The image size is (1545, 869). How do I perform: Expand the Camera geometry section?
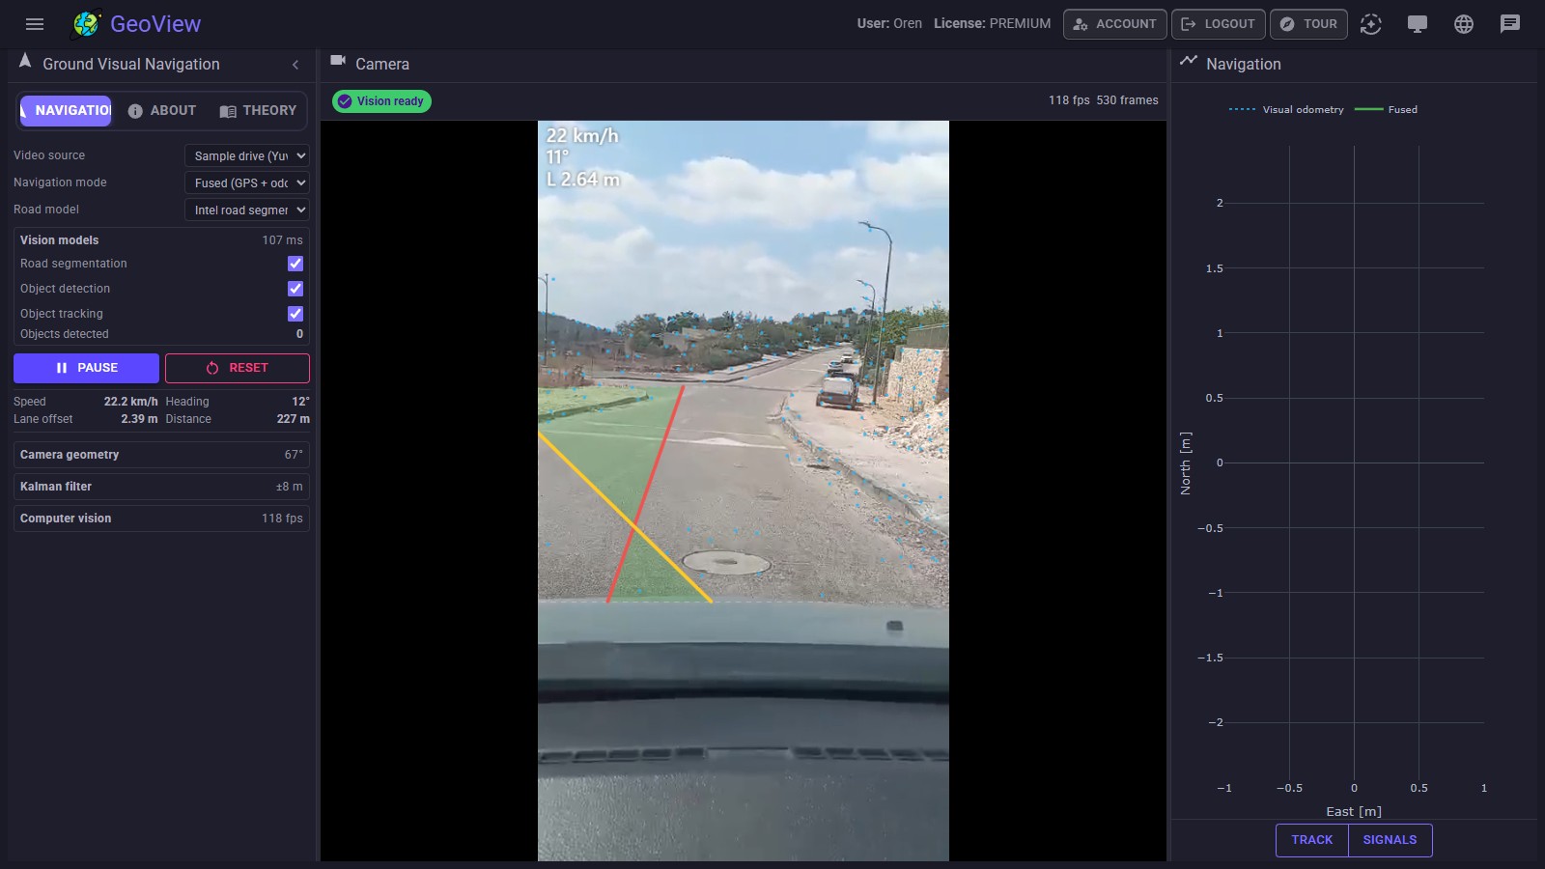point(161,455)
